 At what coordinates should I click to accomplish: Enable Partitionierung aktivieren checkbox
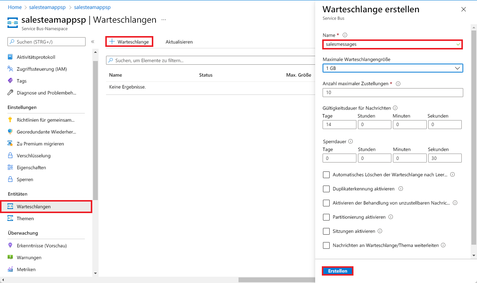[x=326, y=217]
